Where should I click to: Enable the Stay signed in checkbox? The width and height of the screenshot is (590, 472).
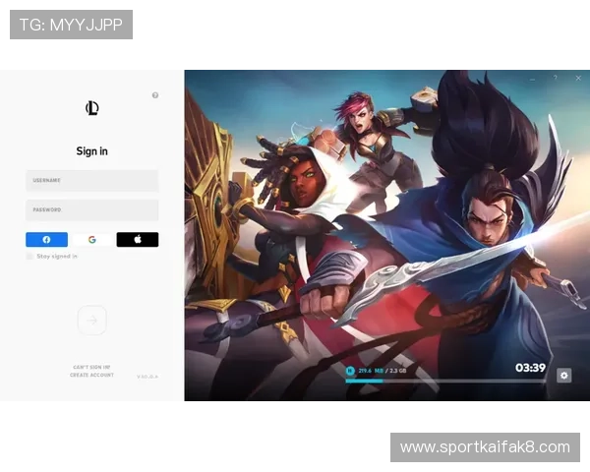click(x=30, y=256)
